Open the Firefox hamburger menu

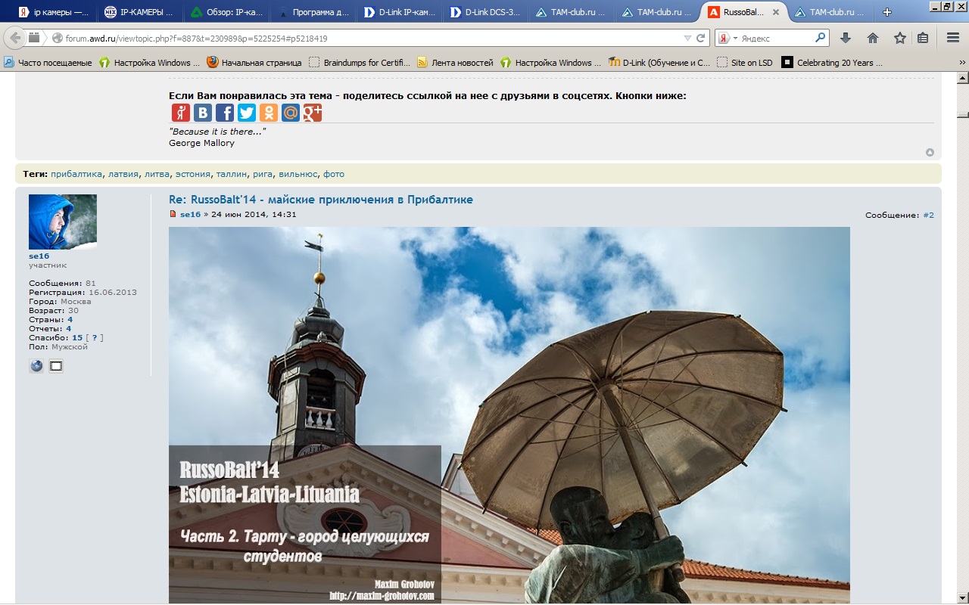point(953,38)
